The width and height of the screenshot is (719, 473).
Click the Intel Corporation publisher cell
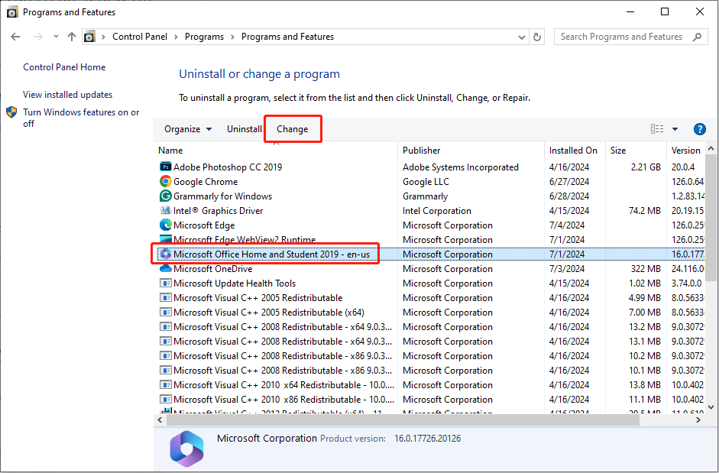pos(436,211)
